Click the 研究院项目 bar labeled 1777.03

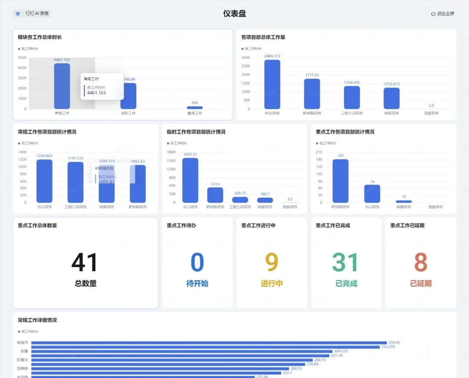click(x=312, y=94)
